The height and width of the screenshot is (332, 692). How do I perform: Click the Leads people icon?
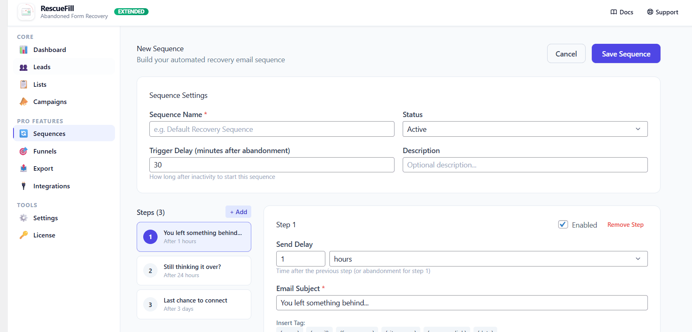click(24, 67)
